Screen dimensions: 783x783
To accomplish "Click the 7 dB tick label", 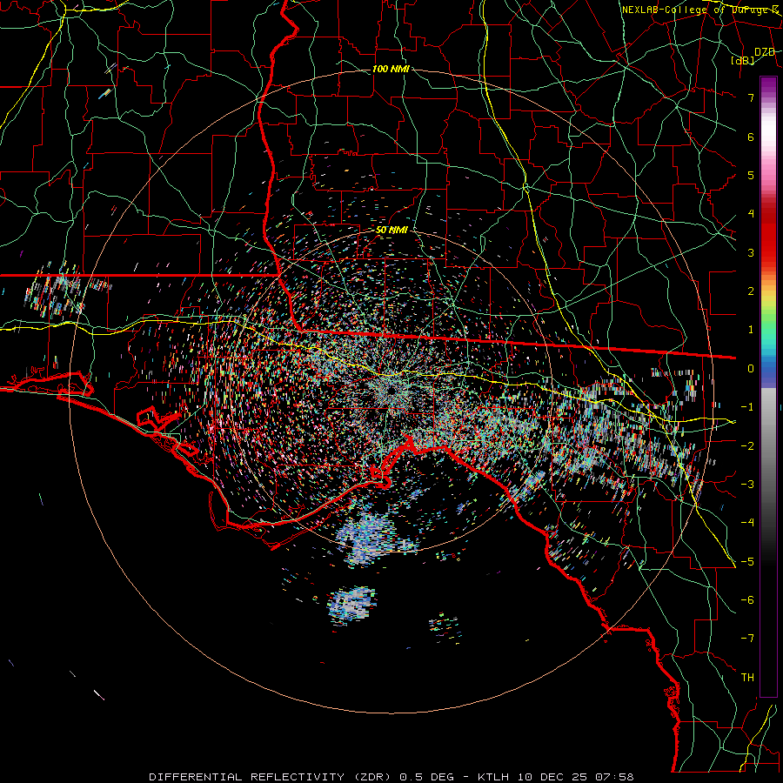I will coord(751,97).
